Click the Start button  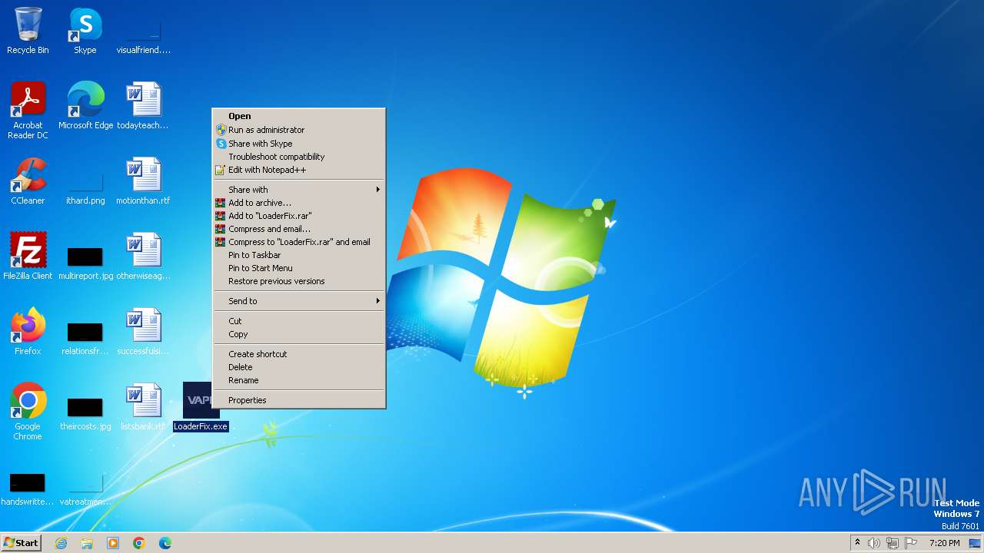coord(21,543)
